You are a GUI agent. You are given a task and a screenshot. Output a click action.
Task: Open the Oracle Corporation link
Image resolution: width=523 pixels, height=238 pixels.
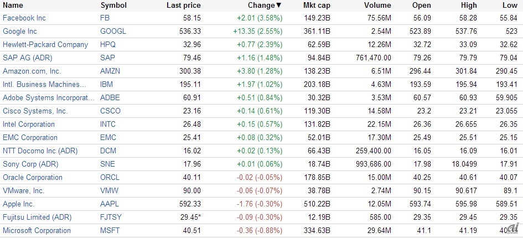coord(33,178)
